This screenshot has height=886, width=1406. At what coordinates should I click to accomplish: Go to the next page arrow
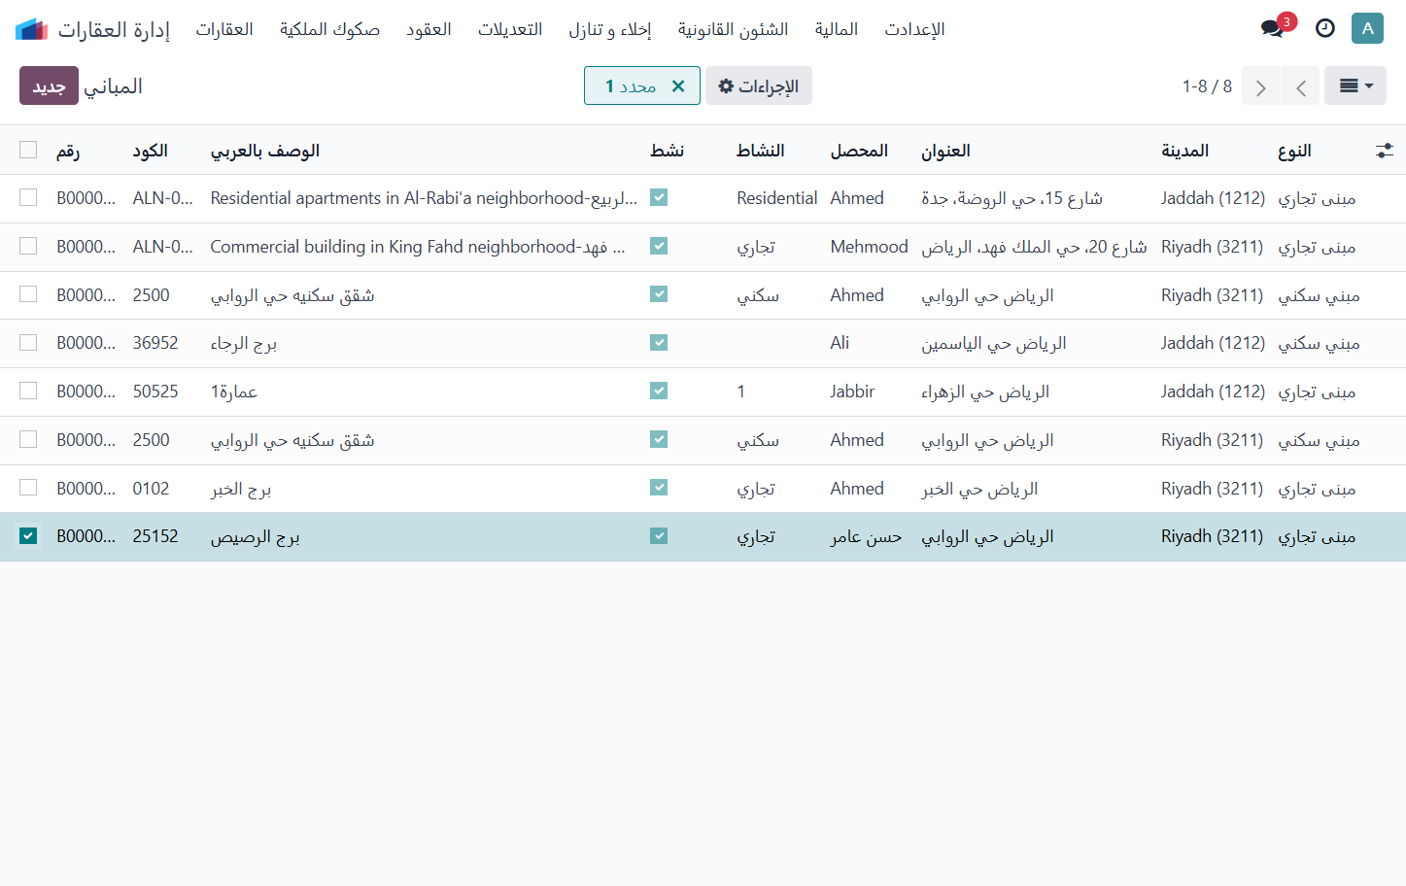[1260, 86]
